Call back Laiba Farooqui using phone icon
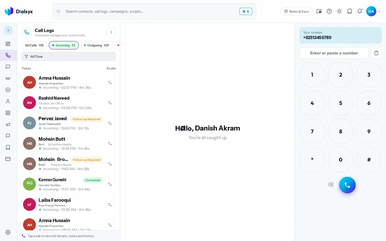Screen dimensions: 386x241 tap(110, 205)
